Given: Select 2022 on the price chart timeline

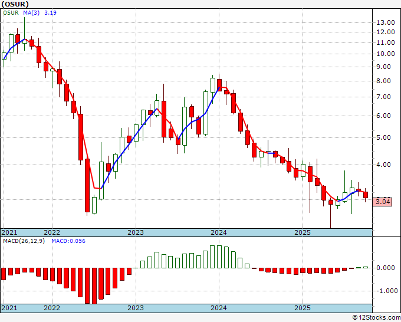Looking at the screenshot, I should pos(52,232).
